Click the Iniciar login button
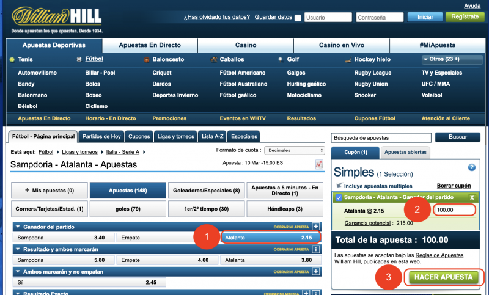This screenshot has width=489, height=295. (x=425, y=17)
